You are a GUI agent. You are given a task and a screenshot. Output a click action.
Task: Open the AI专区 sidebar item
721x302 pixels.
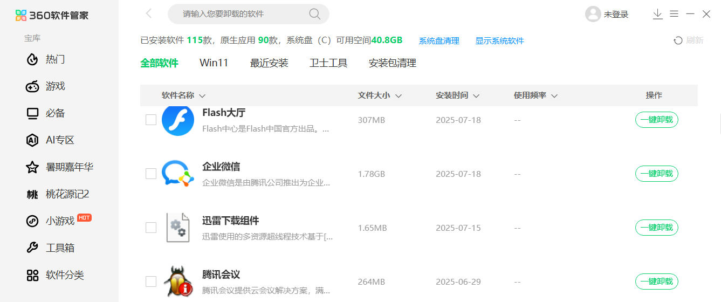(x=33, y=140)
